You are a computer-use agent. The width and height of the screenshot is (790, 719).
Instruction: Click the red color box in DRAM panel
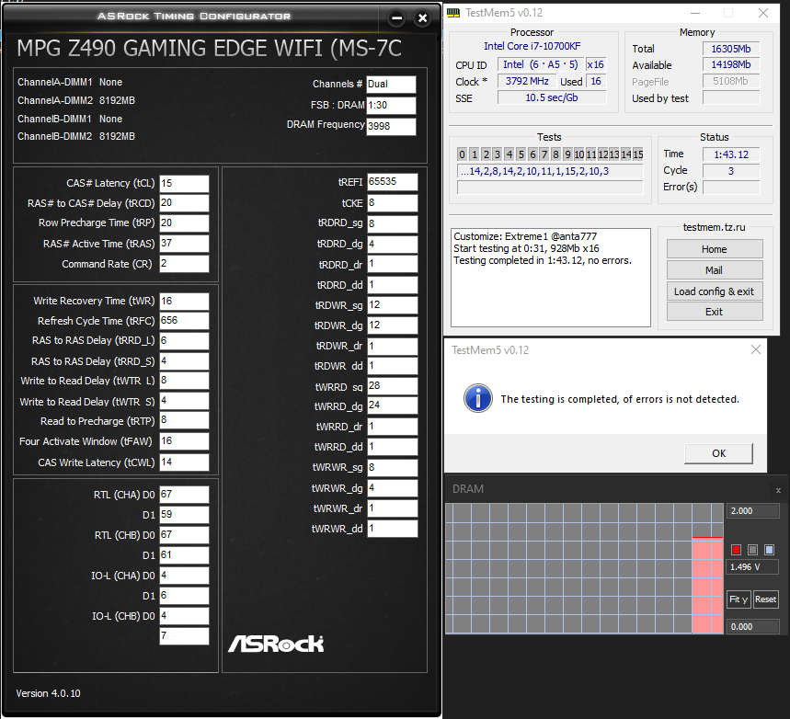(736, 550)
